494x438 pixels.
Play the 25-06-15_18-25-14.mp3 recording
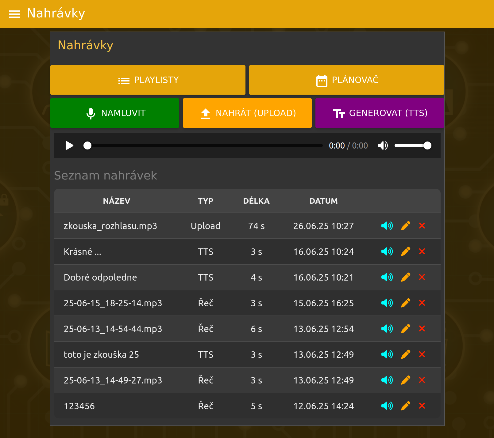pos(387,303)
